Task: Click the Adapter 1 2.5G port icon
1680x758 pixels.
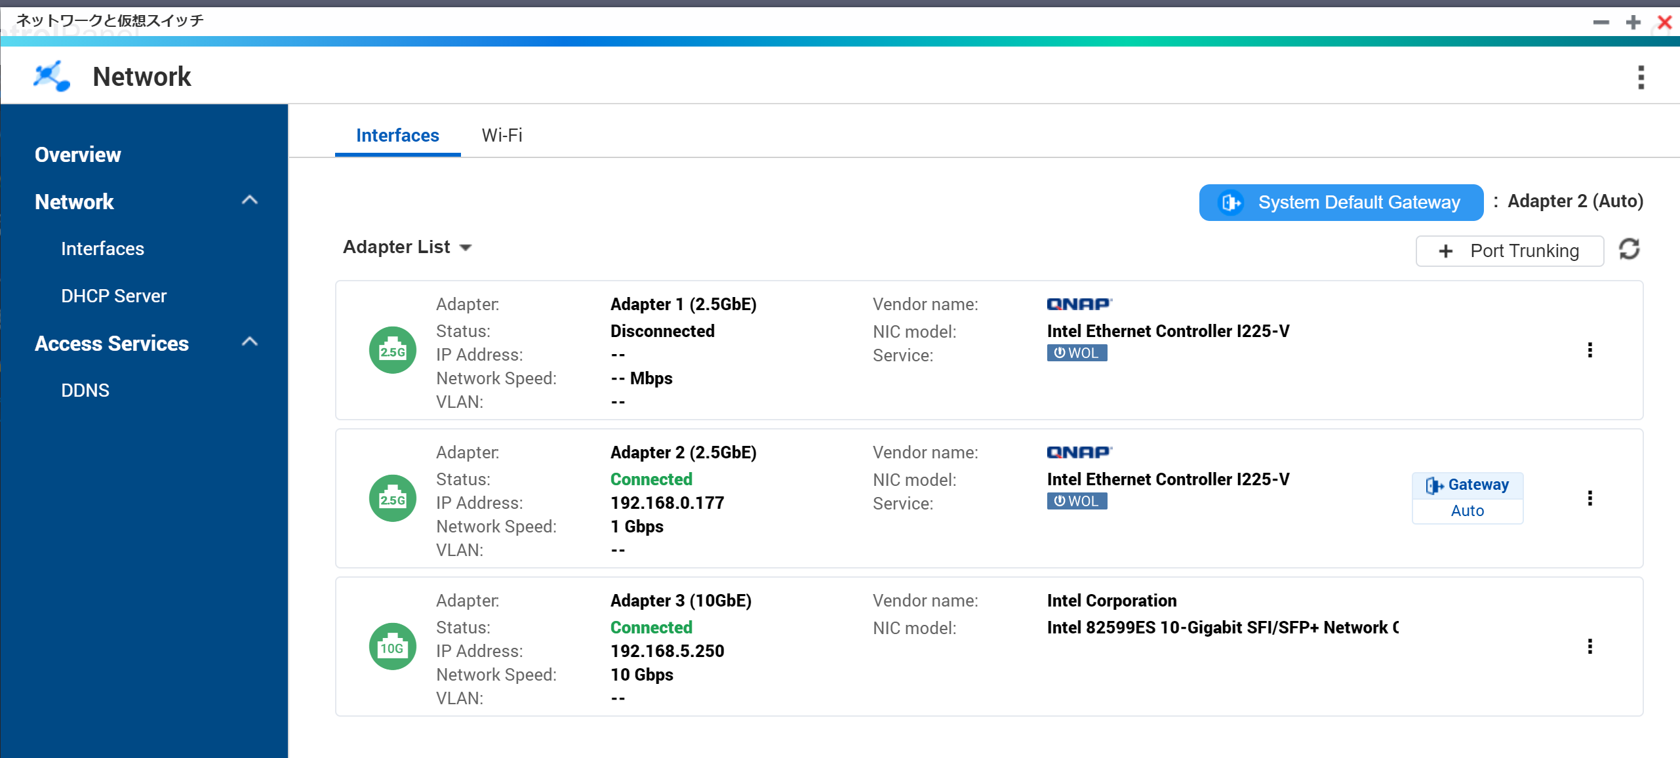Action: 392,350
